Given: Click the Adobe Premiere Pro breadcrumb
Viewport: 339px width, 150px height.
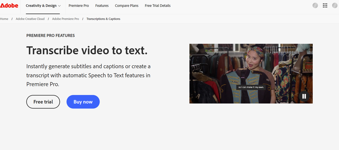Looking at the screenshot, I should pyautogui.click(x=65, y=19).
